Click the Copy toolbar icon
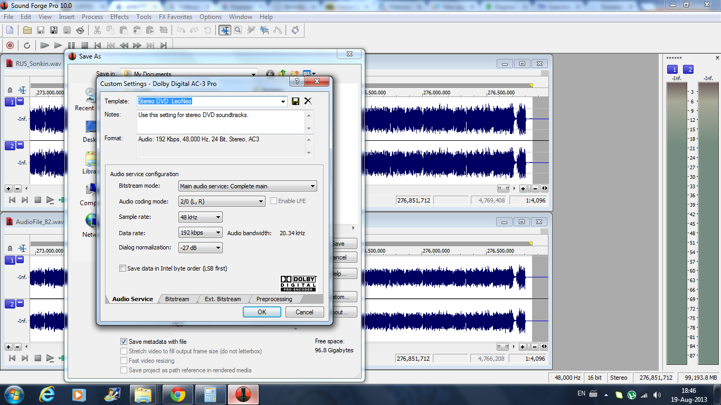This screenshot has width=721, height=405. tap(111, 30)
